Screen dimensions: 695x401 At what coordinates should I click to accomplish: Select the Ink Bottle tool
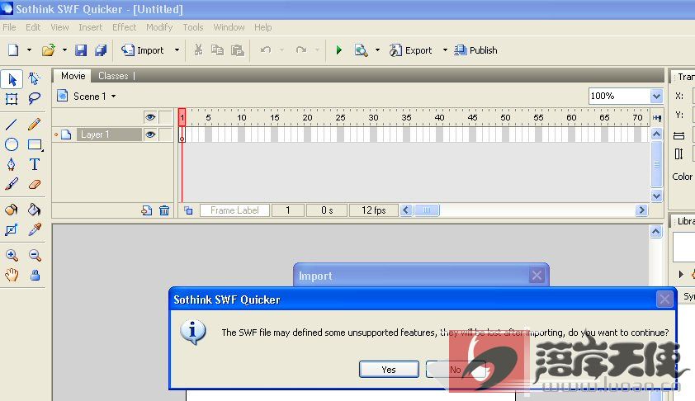pos(12,209)
